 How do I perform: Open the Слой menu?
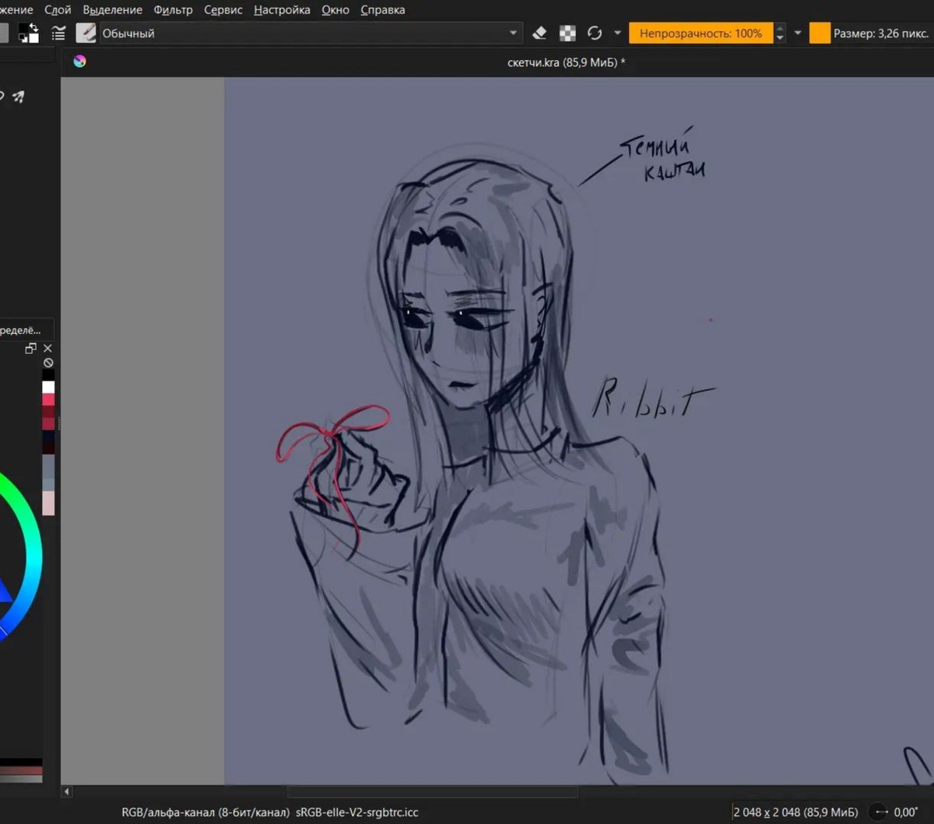pyautogui.click(x=58, y=10)
